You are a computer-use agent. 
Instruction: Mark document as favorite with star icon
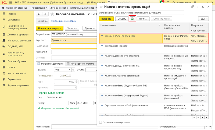coord(52,14)
